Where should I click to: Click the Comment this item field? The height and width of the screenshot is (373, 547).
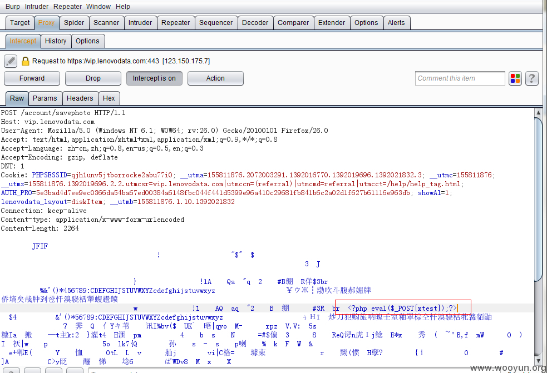coord(460,78)
